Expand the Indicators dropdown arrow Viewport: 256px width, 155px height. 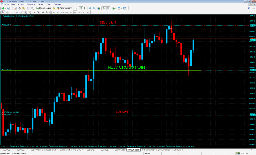(x=116, y=8)
